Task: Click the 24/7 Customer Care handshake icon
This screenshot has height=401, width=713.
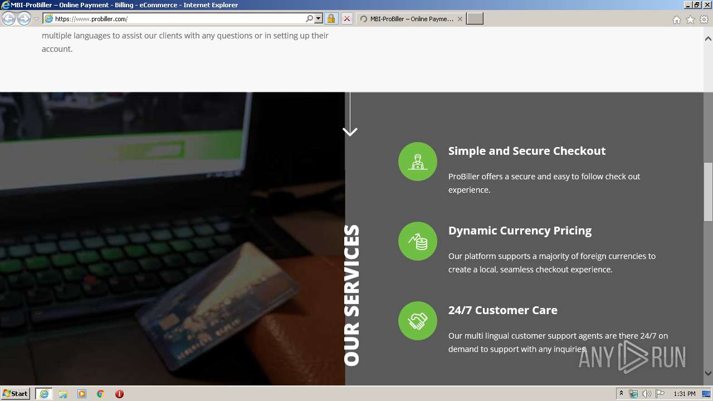Action: pyautogui.click(x=418, y=321)
